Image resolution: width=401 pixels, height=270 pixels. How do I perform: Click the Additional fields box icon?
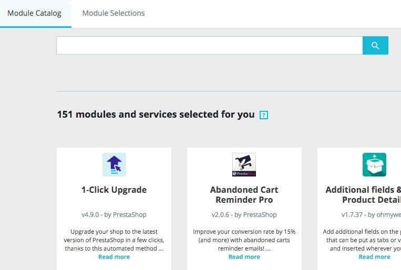click(x=374, y=164)
